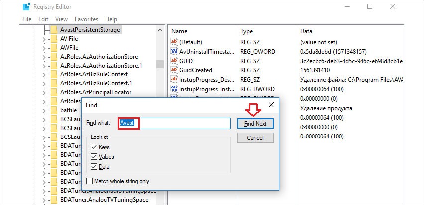This screenshot has height=205, width=424.
Task: Click the Find Next button
Action: coord(255,124)
